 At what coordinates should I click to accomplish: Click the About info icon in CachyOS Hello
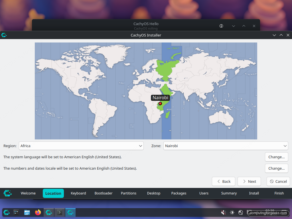[221, 26]
